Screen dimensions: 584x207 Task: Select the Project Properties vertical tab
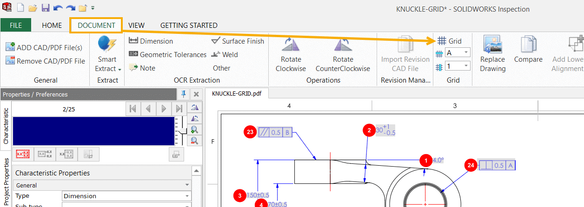pos(6,182)
